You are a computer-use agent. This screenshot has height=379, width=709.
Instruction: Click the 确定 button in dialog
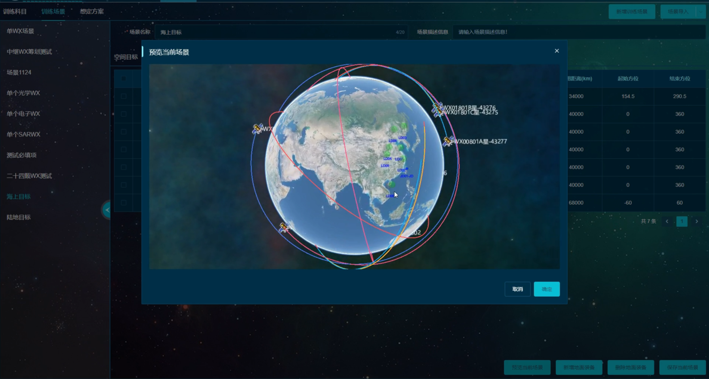point(546,289)
